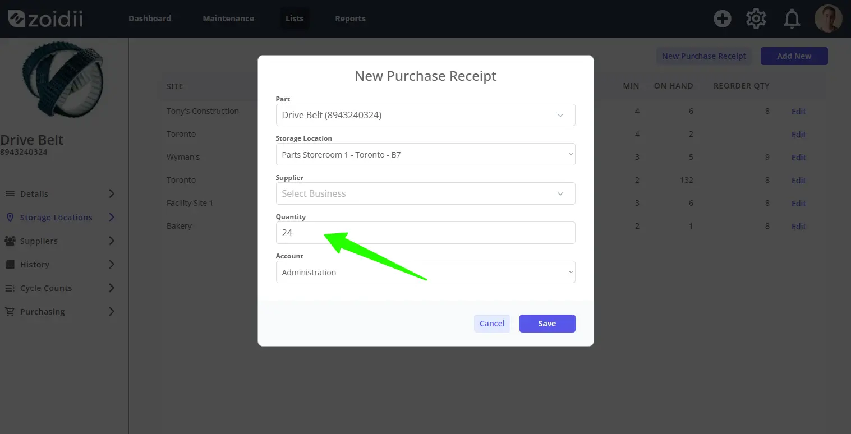Open the Reports menu

tap(350, 19)
